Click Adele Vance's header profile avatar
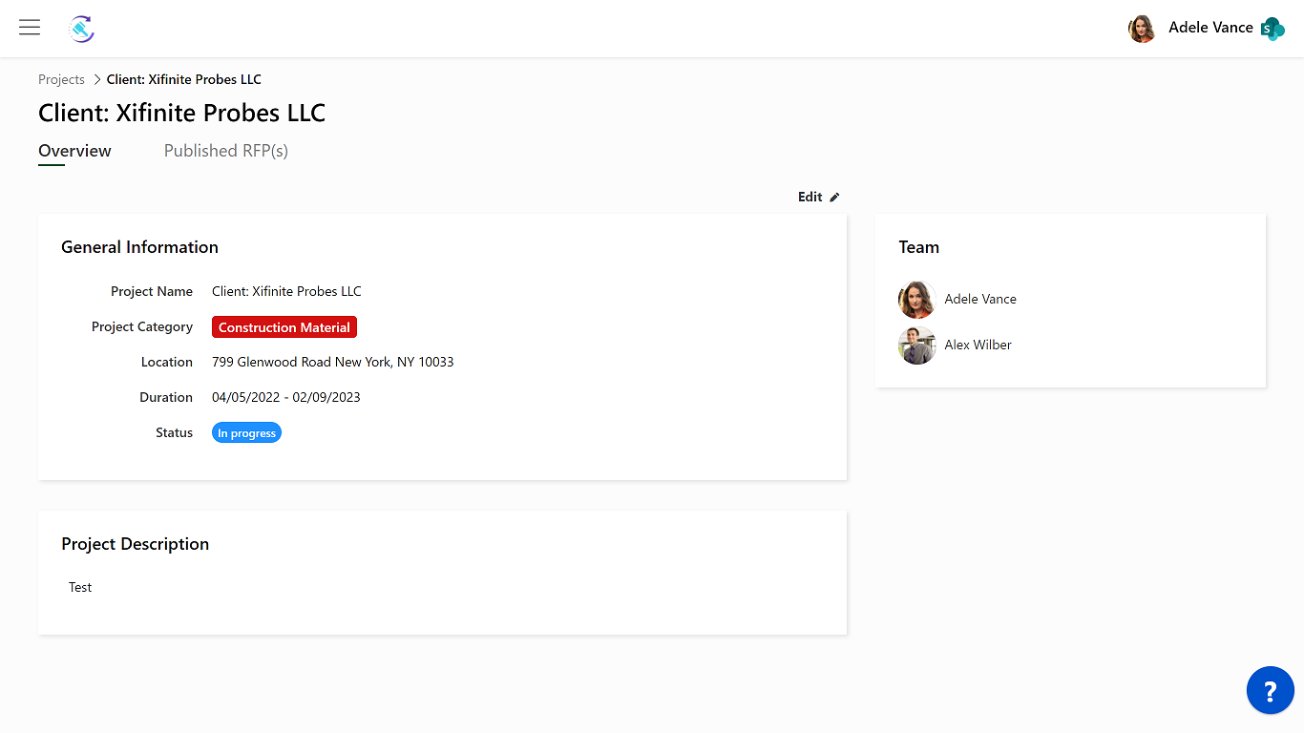 tap(1142, 29)
